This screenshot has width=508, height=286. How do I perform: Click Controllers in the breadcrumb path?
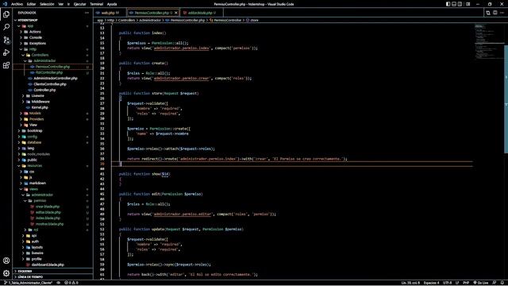126,20
